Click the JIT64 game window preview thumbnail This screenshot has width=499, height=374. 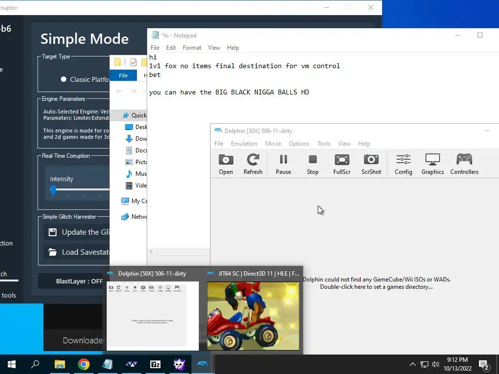pyautogui.click(x=253, y=316)
